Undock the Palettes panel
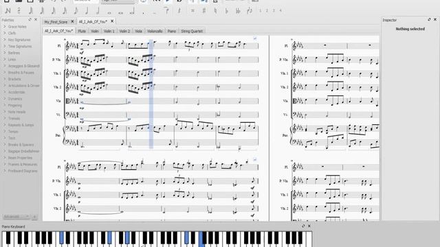Screen dimensions: 440x247 tap(30, 20)
